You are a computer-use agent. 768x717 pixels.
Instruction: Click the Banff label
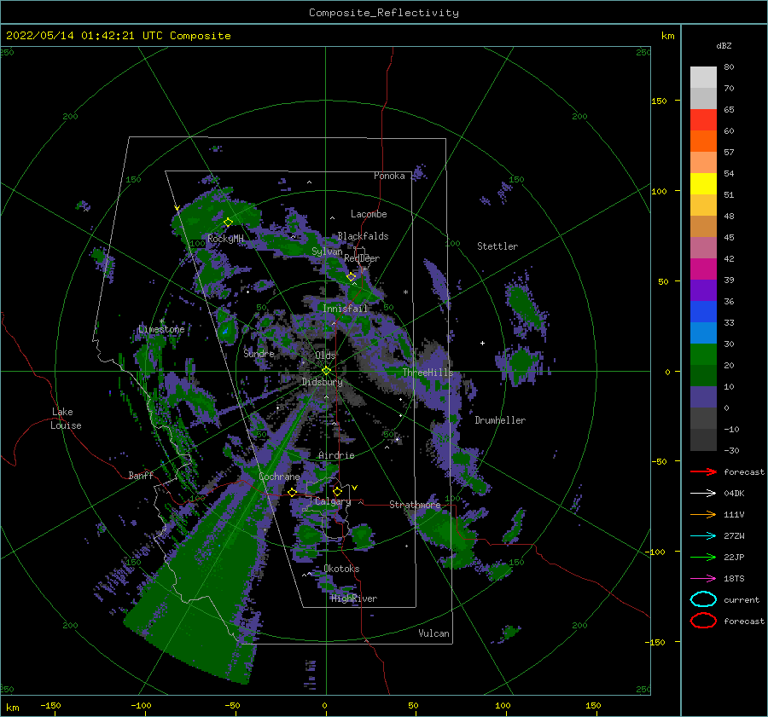pos(141,475)
